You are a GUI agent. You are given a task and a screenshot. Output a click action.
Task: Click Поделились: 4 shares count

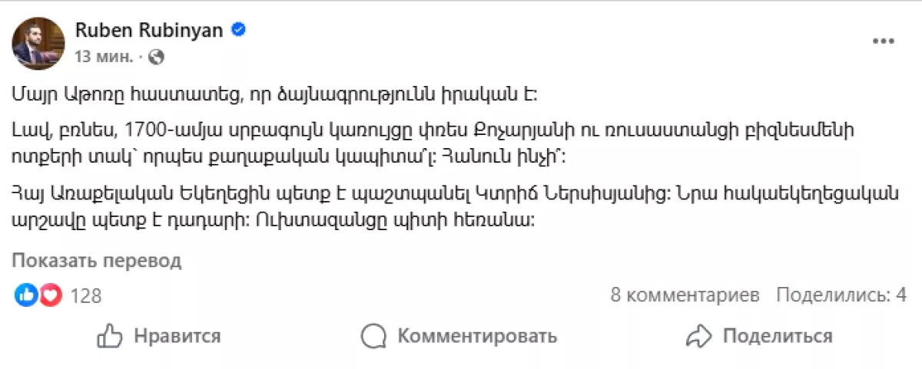[x=841, y=295]
